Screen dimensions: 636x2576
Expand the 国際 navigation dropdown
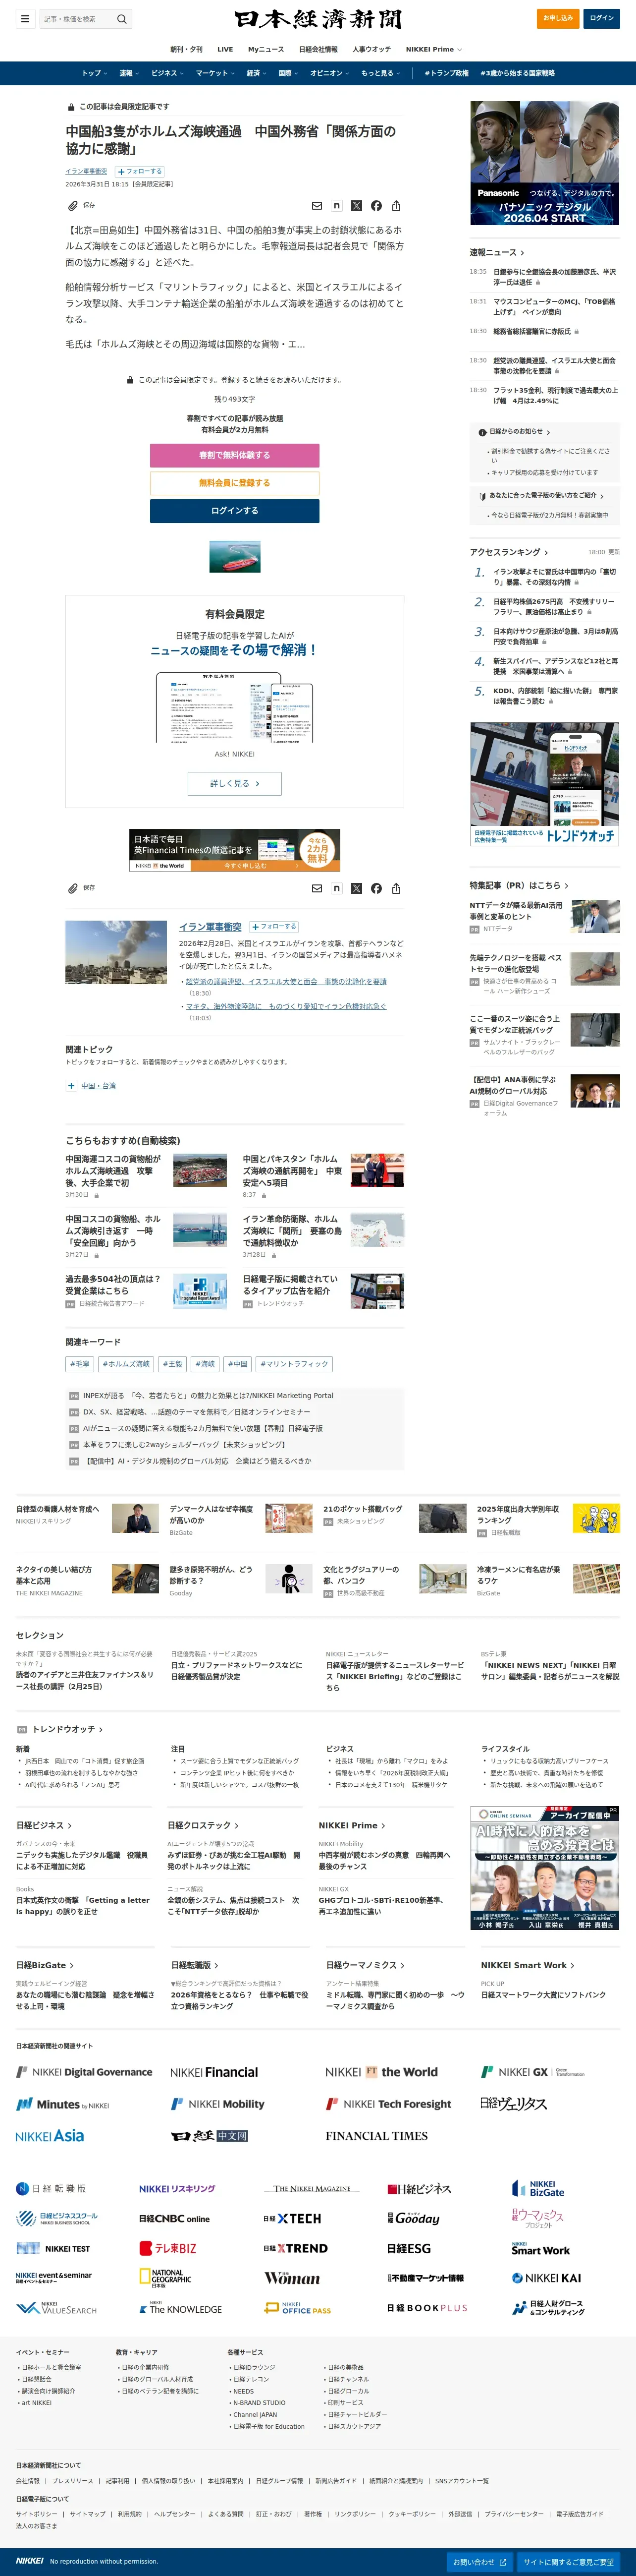pos(288,73)
